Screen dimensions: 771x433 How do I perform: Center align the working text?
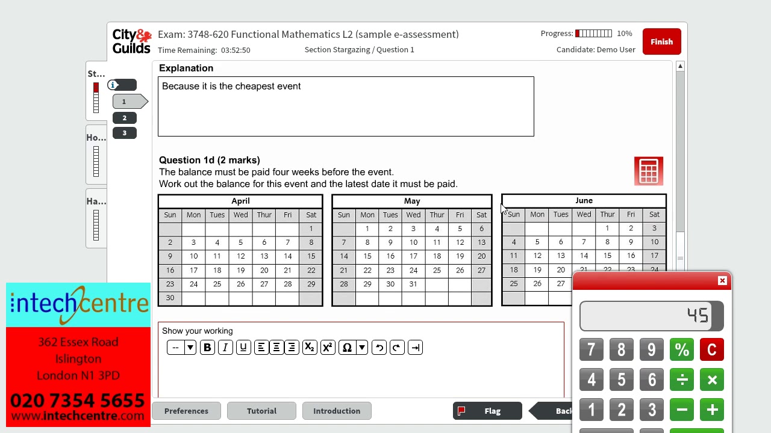coord(276,348)
